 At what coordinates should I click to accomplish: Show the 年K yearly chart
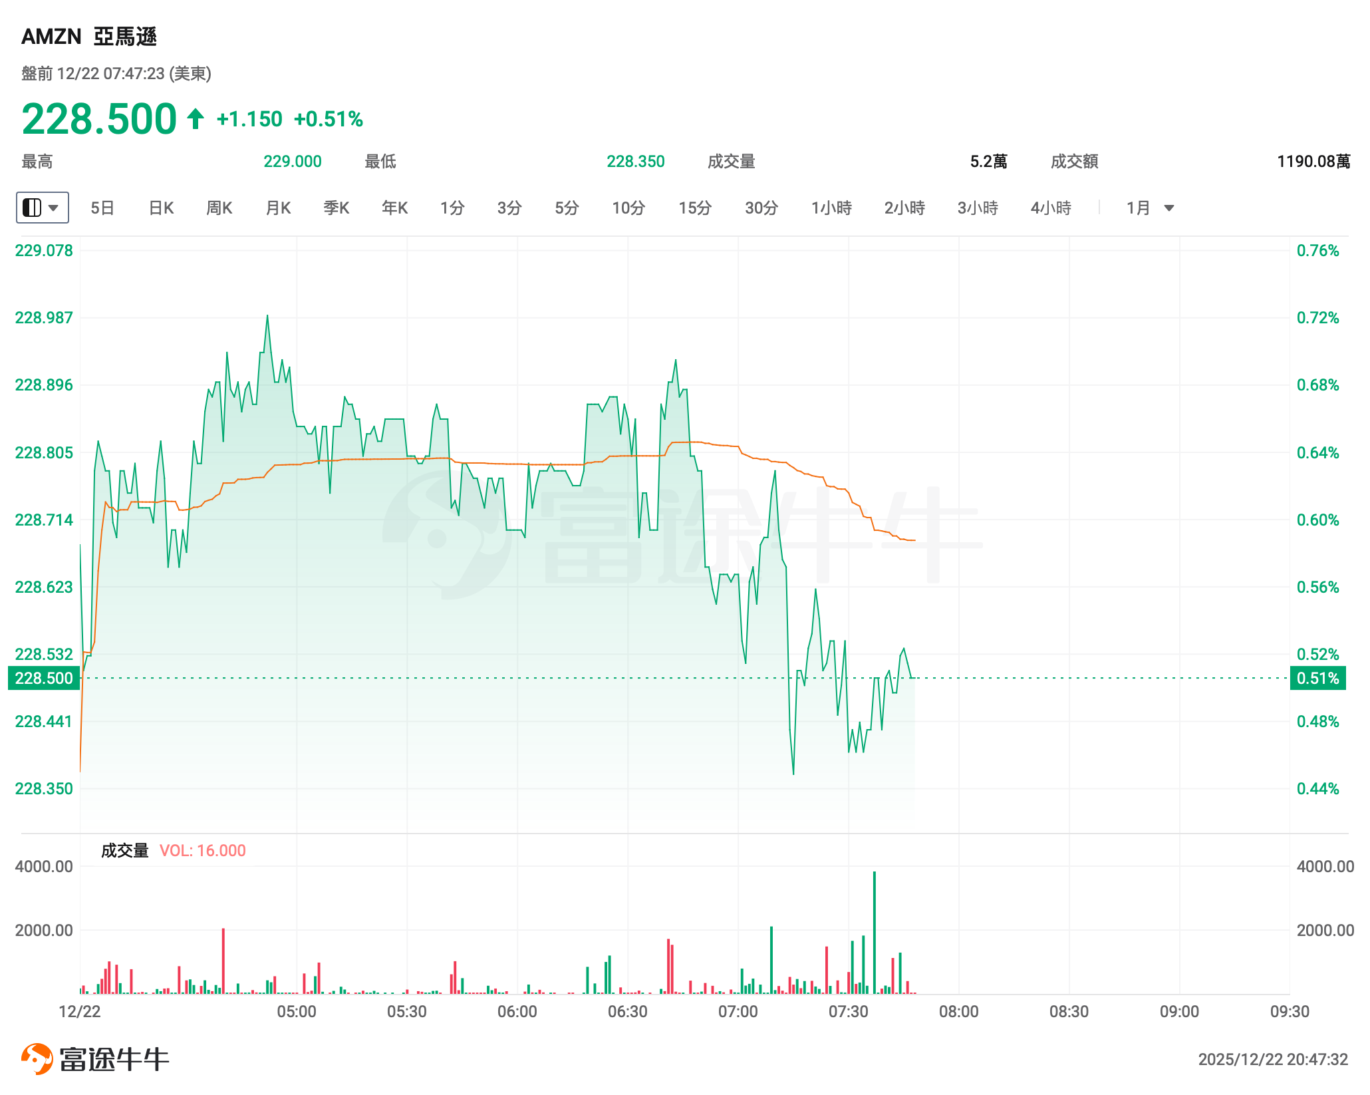pyautogui.click(x=394, y=208)
